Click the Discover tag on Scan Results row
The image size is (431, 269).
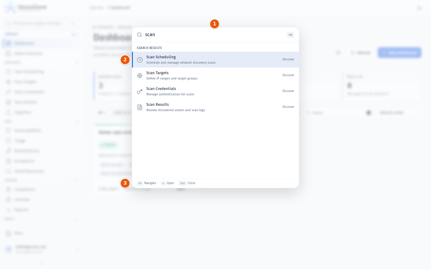pos(288,107)
